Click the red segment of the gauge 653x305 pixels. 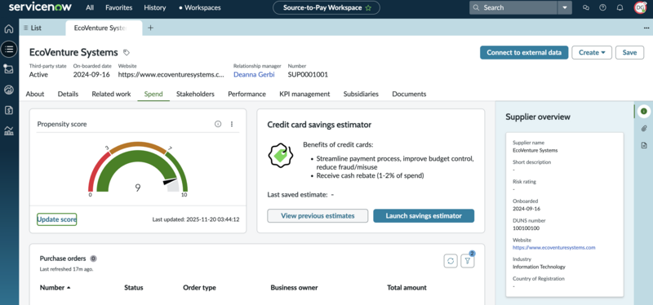pyautogui.click(x=97, y=170)
